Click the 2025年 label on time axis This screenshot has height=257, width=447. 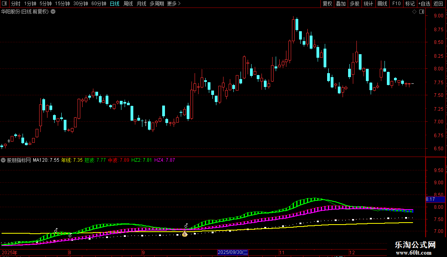point(9,252)
